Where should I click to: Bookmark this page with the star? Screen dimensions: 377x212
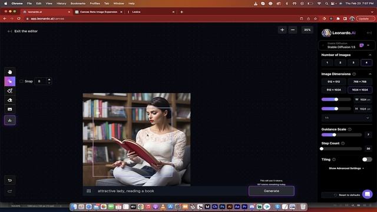(315, 18)
